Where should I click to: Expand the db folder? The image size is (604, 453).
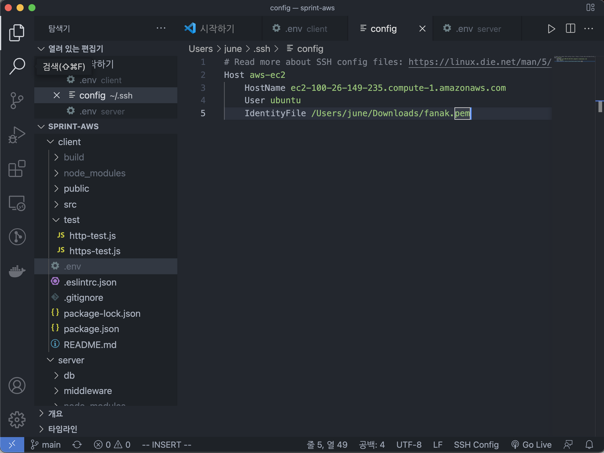(x=106, y=376)
